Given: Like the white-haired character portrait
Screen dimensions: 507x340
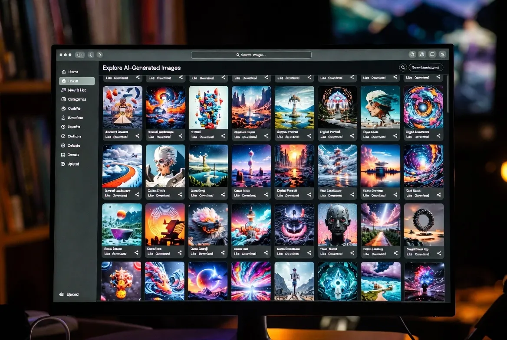Looking at the screenshot, I should click(151, 196).
